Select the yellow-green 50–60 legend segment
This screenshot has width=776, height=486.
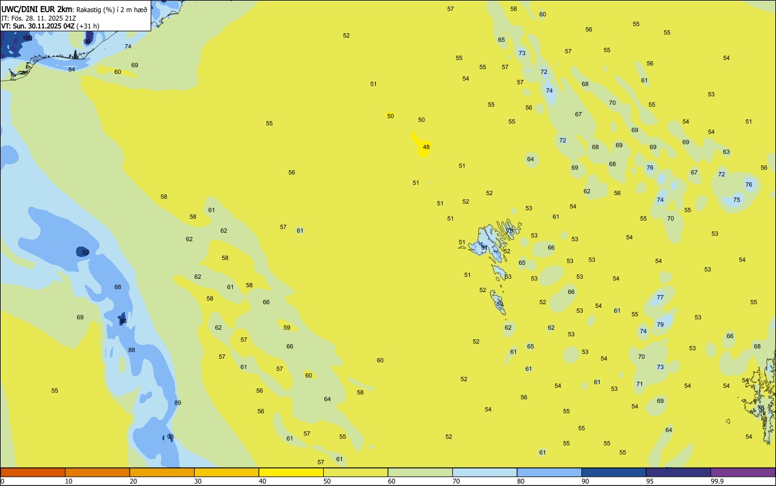[x=355, y=472]
